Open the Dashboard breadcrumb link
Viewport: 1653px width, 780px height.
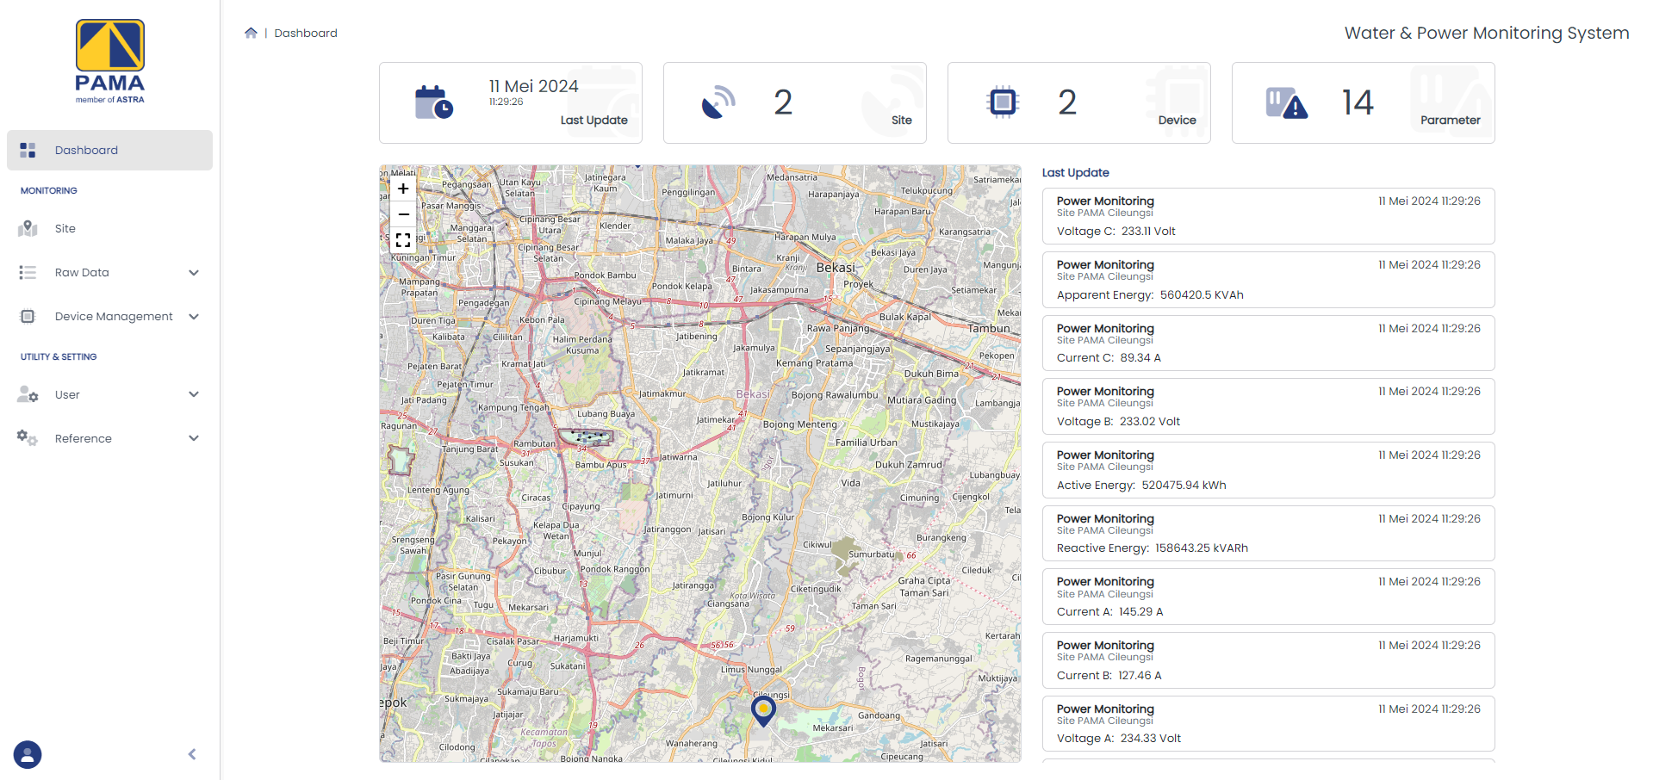306,33
